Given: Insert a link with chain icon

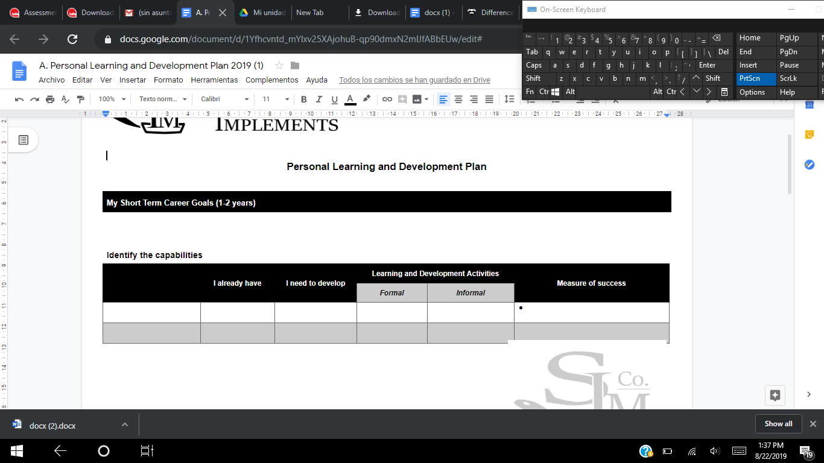Looking at the screenshot, I should pos(387,99).
